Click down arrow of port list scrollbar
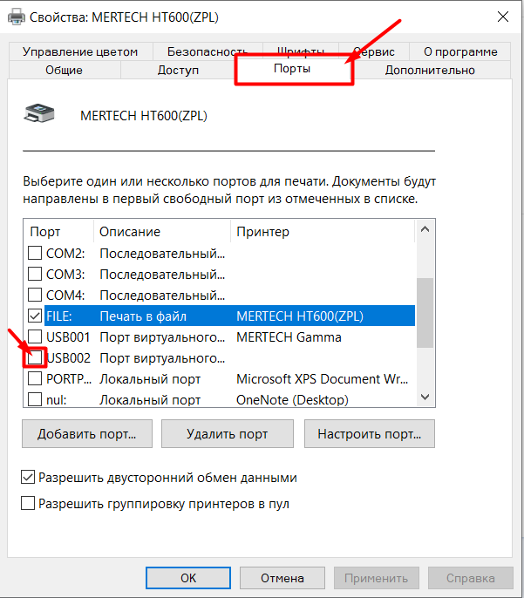Viewport: 524px width, 598px height. (x=425, y=397)
